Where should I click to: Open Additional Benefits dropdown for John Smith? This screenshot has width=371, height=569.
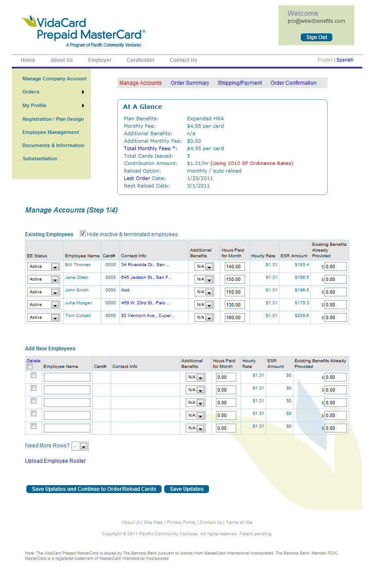tap(204, 292)
